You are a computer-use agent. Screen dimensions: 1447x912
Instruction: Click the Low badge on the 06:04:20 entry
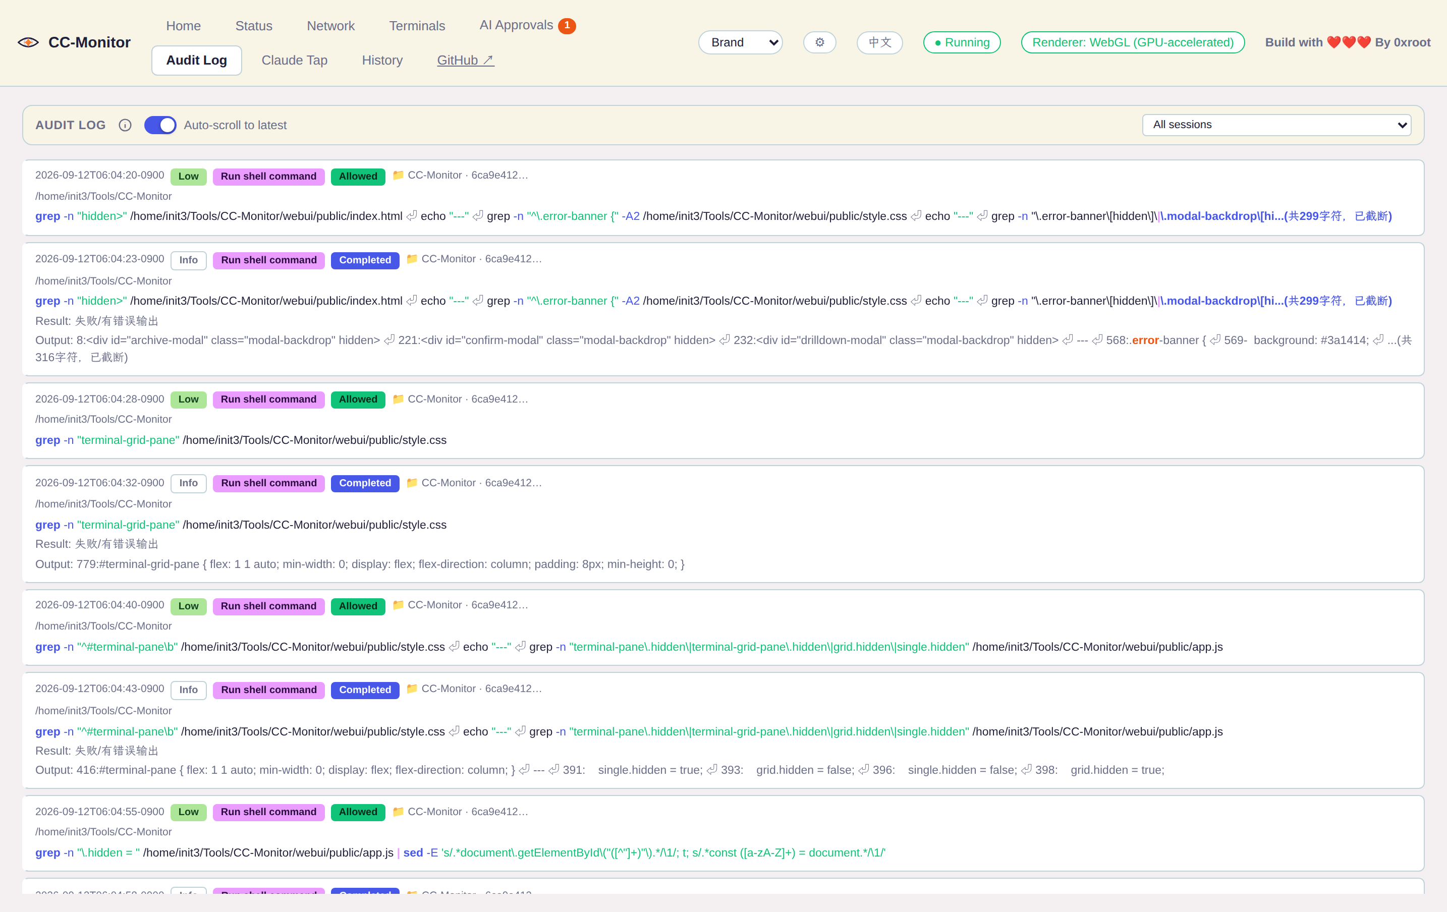click(x=188, y=176)
